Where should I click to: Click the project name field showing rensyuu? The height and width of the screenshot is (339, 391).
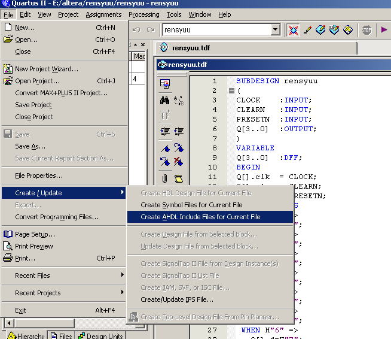click(x=216, y=30)
